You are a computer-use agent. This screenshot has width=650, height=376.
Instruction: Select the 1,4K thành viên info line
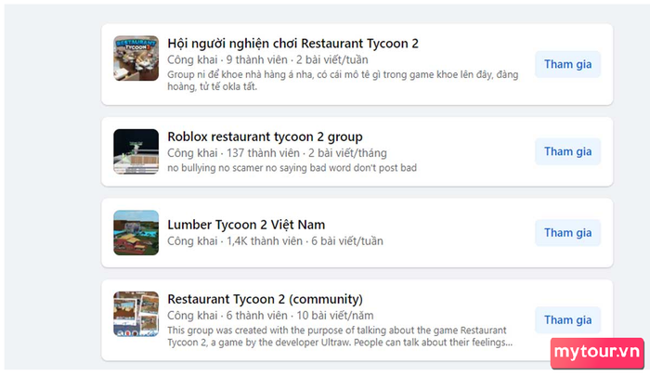275,240
